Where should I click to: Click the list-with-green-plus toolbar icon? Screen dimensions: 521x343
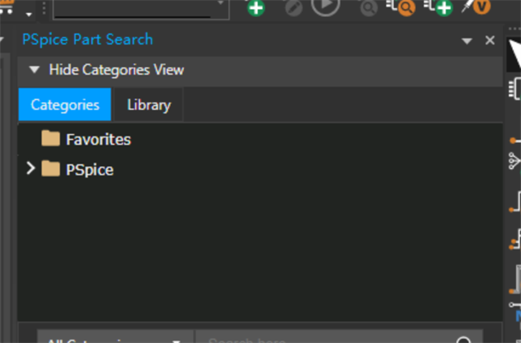click(x=438, y=7)
